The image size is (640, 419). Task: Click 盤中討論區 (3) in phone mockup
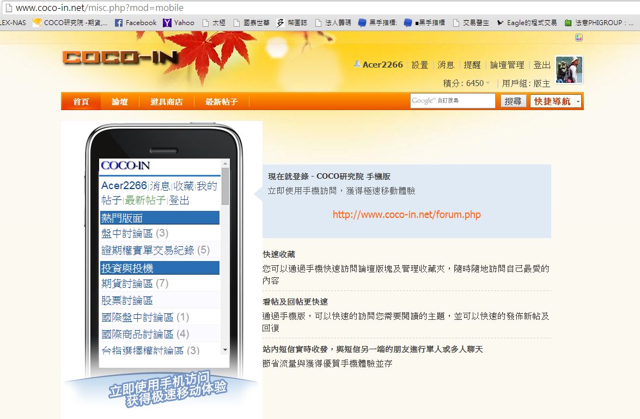(135, 233)
